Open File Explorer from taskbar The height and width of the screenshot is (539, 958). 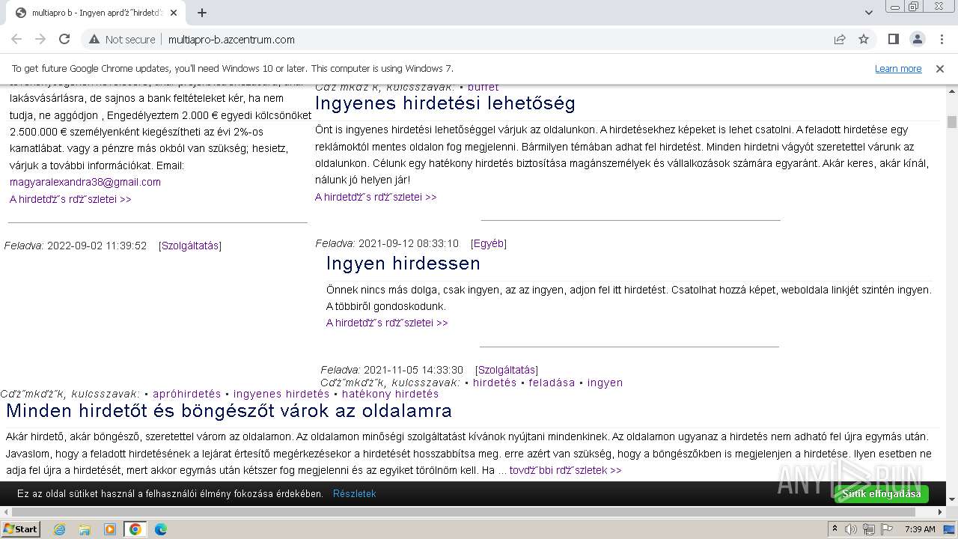point(85,529)
